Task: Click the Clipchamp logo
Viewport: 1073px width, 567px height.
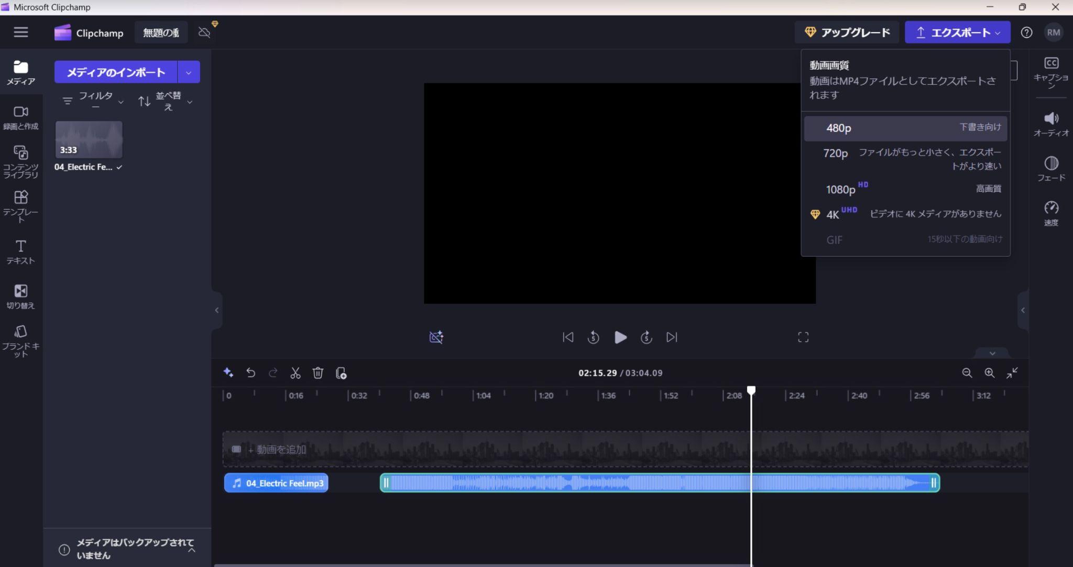Action: [89, 32]
